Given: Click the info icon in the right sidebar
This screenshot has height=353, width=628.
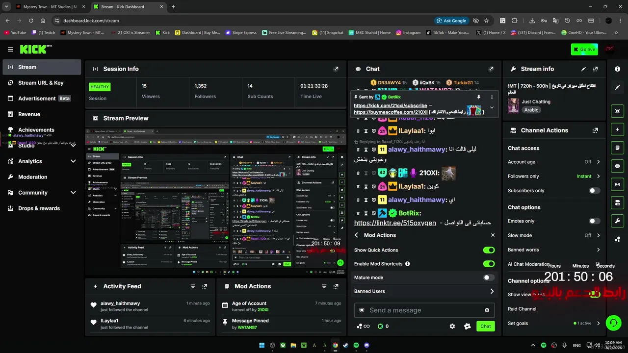Looking at the screenshot, I should 617,69.
